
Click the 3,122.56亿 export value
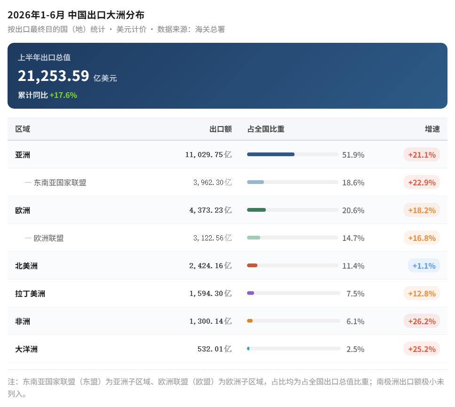[x=212, y=238]
